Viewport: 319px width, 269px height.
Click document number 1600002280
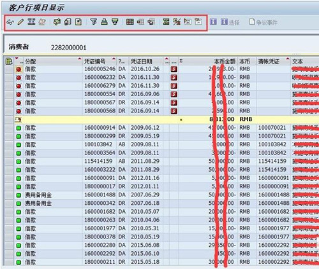click(100, 245)
